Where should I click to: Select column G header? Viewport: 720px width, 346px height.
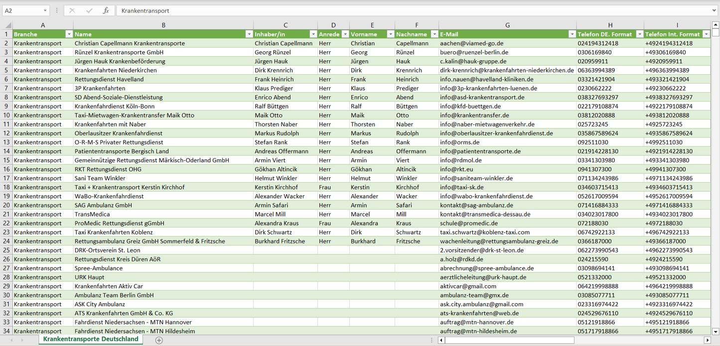point(507,25)
